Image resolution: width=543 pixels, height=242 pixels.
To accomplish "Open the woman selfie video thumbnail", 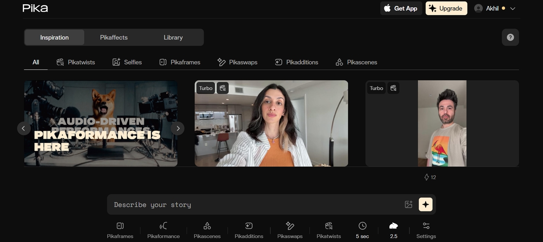I will (x=271, y=124).
